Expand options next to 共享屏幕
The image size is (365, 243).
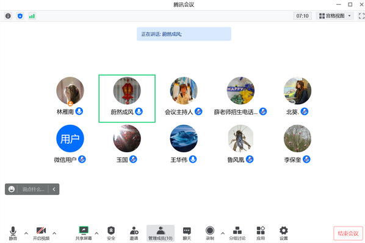(96, 233)
